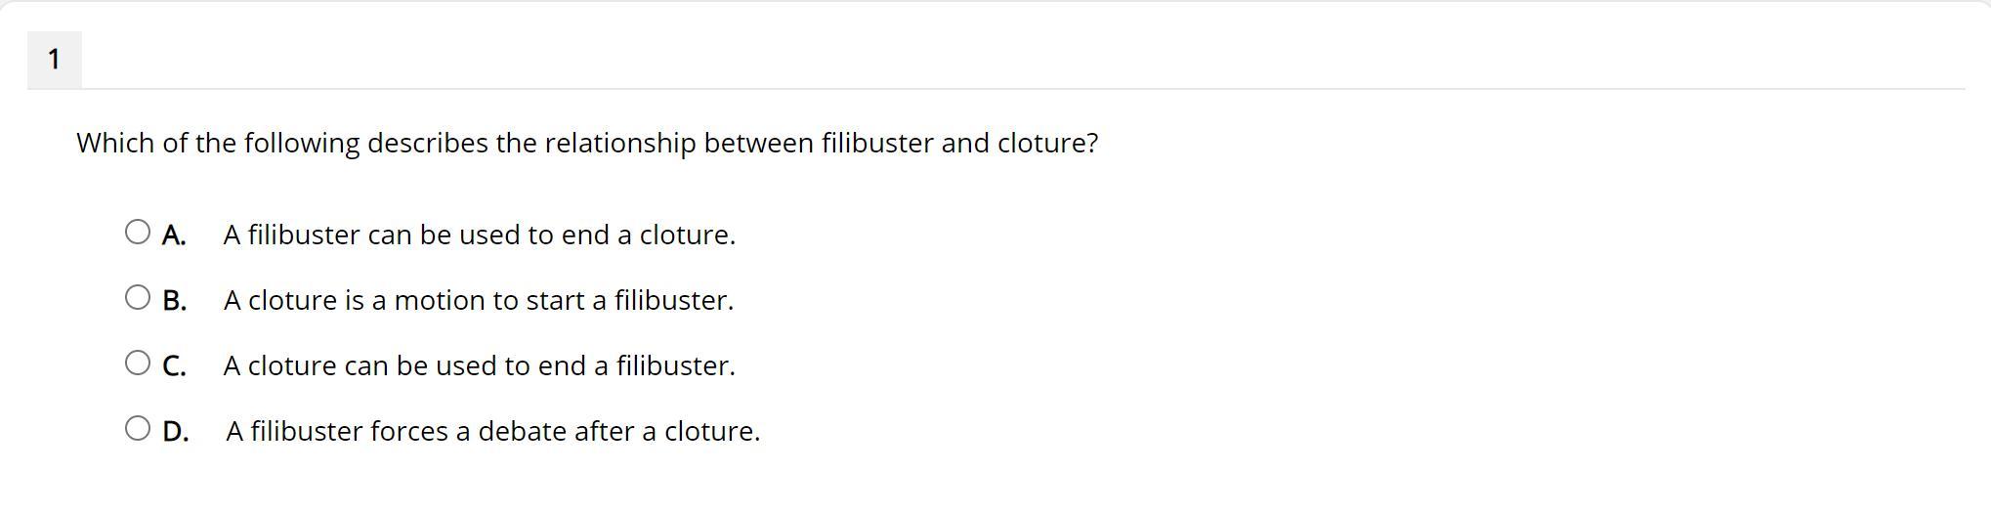
Task: Click the question sentence about filibuster and cloture
Action: pyautogui.click(x=586, y=144)
